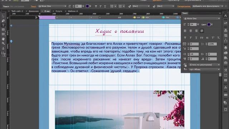Collapse Text panel with double-arrow
Image resolution: width=229 pixels, height=129 pixels.
220,13
